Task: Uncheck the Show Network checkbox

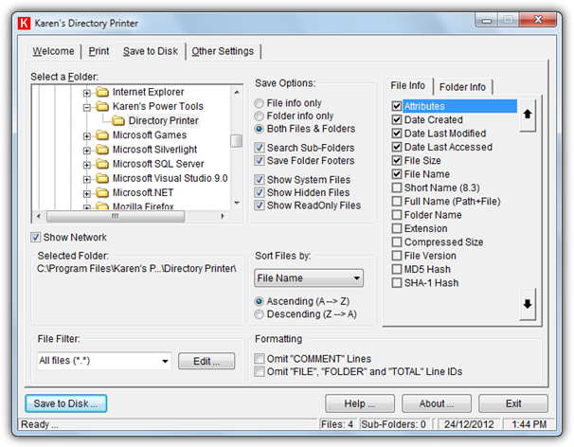Action: point(37,238)
